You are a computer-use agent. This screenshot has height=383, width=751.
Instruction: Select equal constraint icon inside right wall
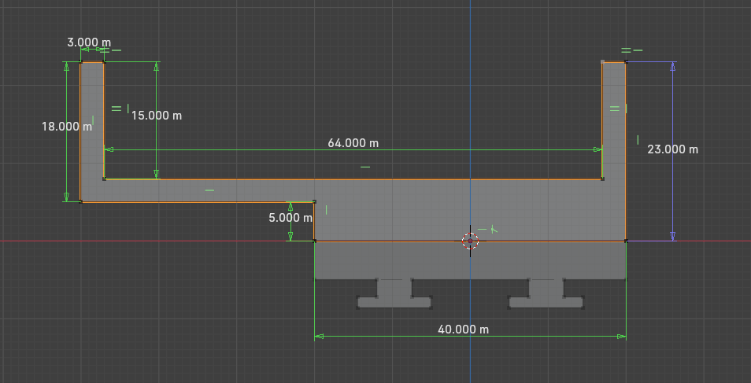(x=615, y=108)
